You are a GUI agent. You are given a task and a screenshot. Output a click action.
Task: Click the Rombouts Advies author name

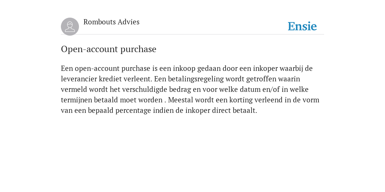point(111,22)
